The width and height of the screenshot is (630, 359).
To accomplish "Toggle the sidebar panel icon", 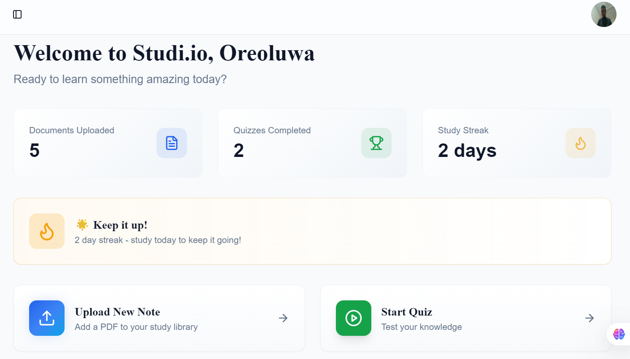I will coord(17,14).
